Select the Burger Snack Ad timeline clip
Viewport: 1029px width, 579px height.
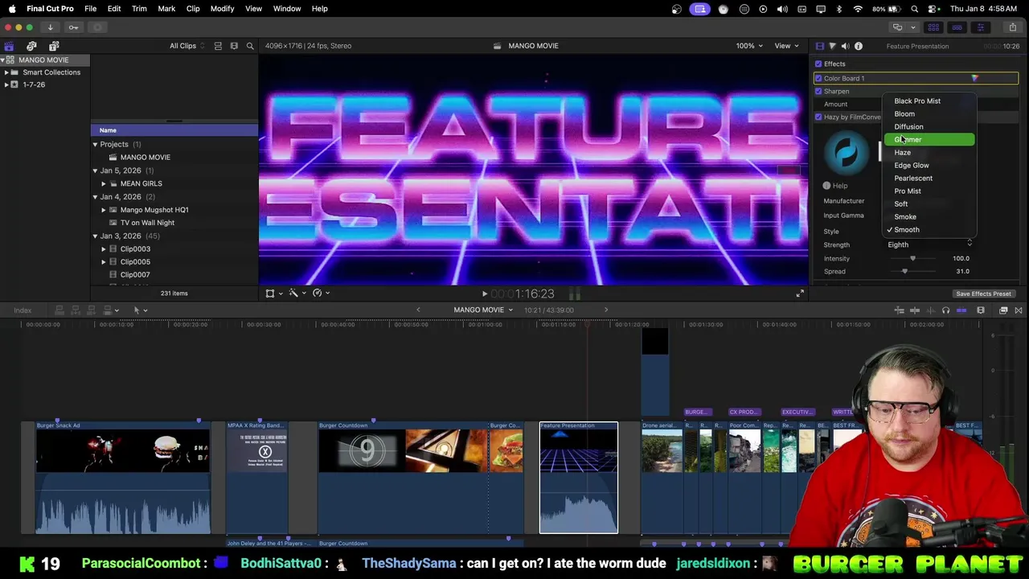click(x=122, y=478)
